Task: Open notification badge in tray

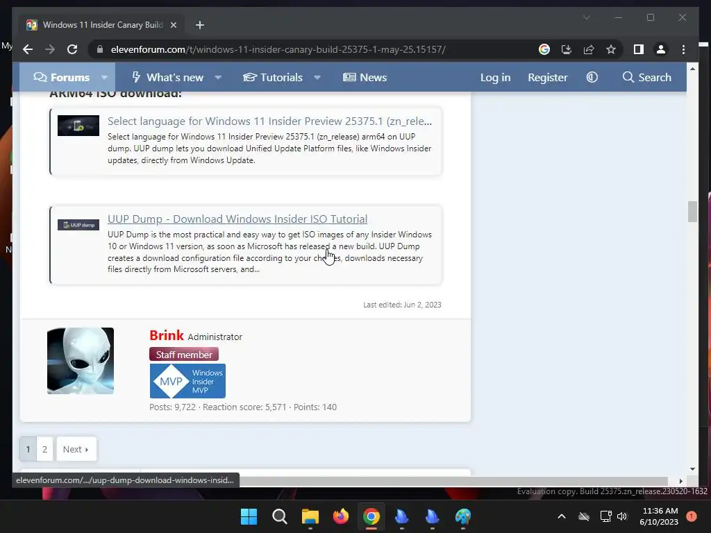Action: click(692, 516)
